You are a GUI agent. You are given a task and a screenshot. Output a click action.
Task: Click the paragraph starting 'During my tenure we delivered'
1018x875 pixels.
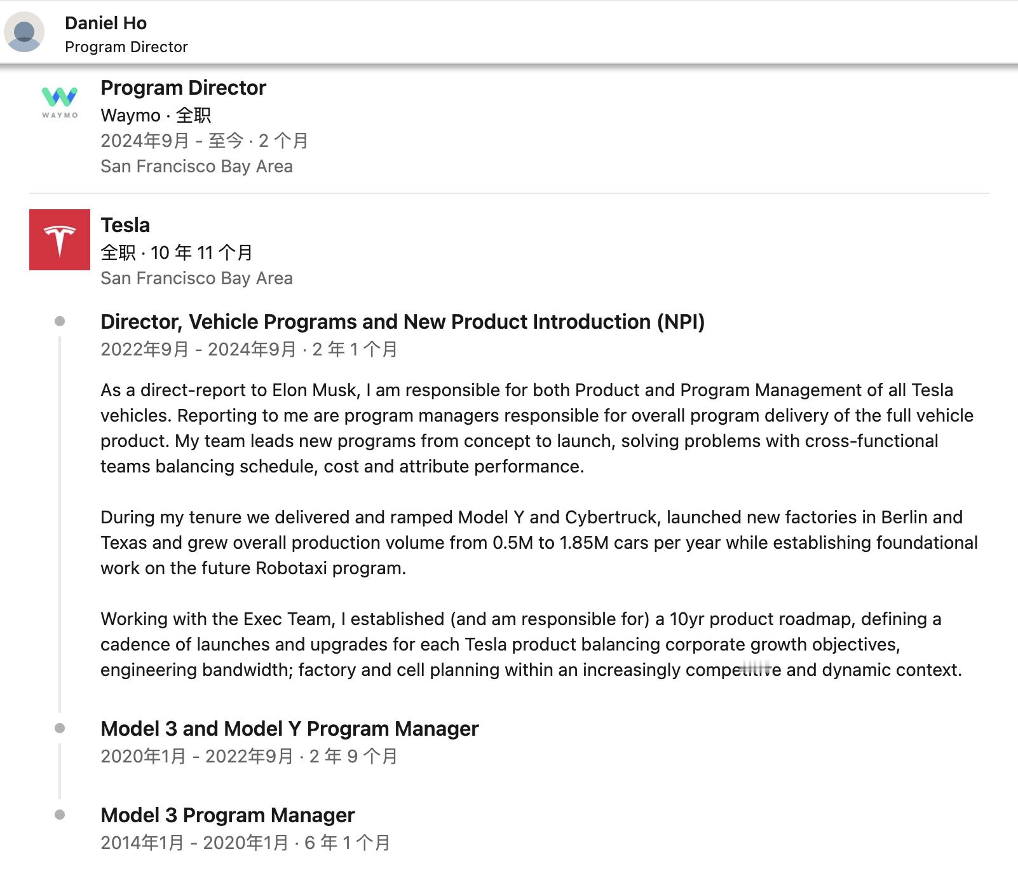(539, 542)
